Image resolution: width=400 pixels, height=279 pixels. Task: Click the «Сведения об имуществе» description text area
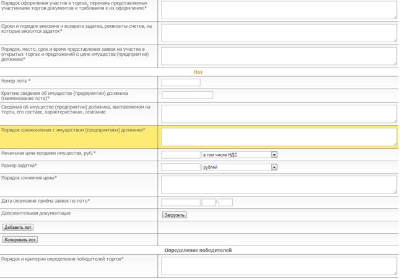[x=278, y=113]
